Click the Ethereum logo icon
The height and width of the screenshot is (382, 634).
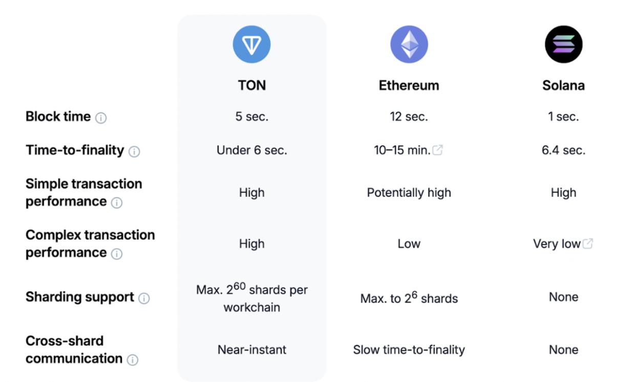click(x=409, y=44)
